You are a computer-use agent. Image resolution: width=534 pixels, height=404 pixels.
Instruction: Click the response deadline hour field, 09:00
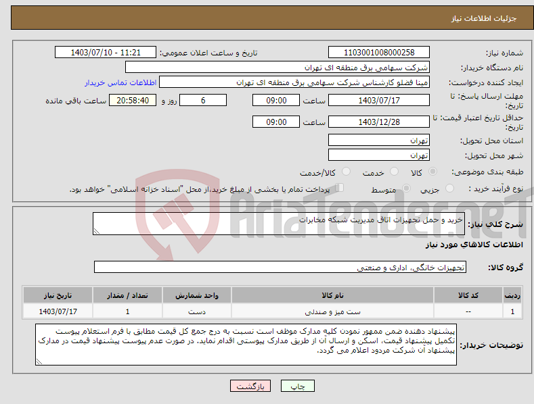point(276,100)
